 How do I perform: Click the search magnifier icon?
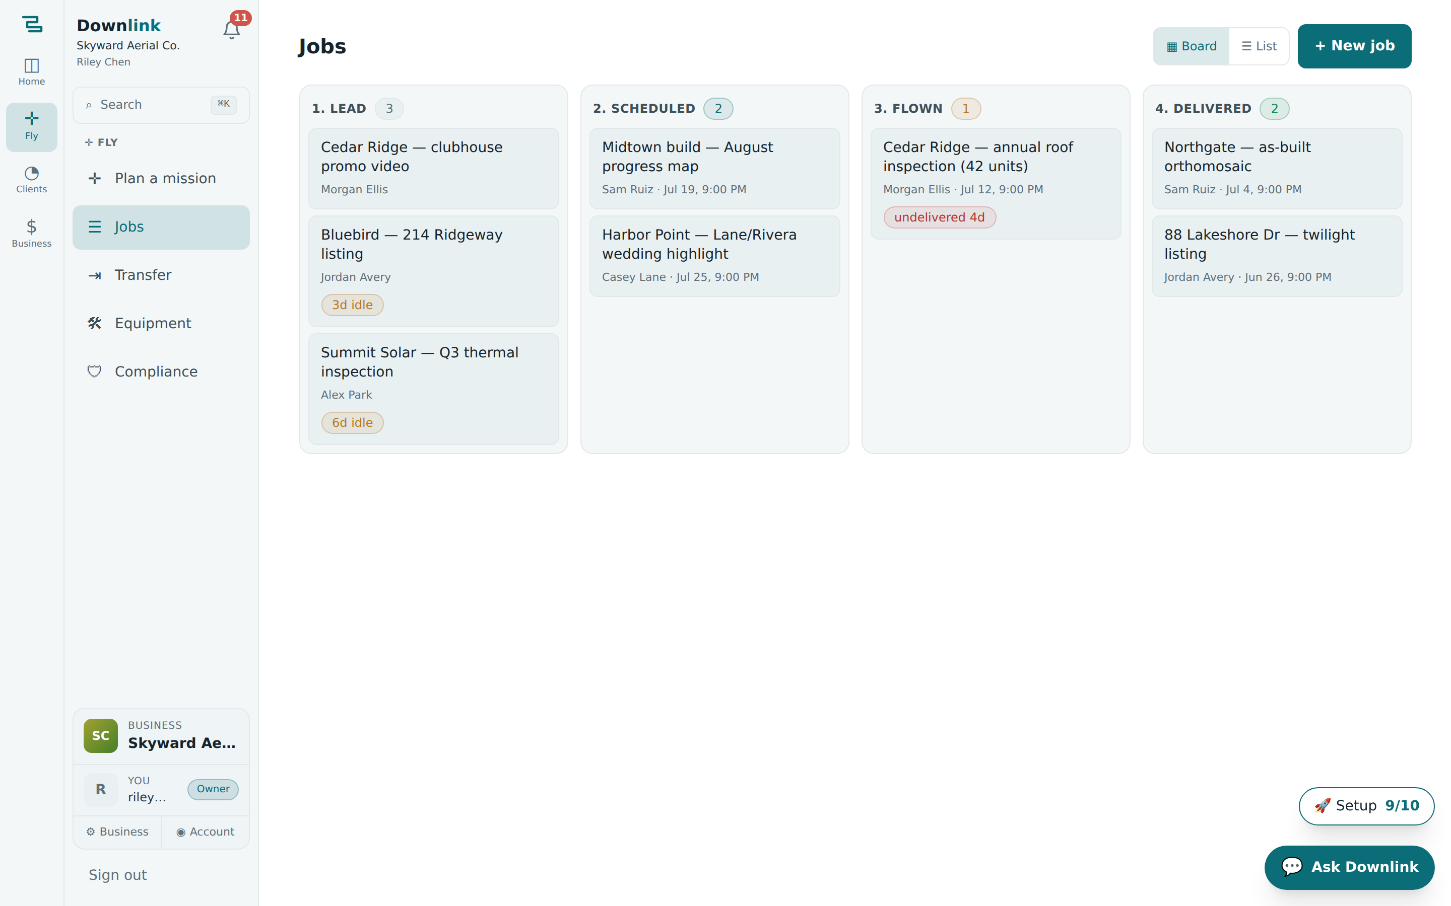89,106
